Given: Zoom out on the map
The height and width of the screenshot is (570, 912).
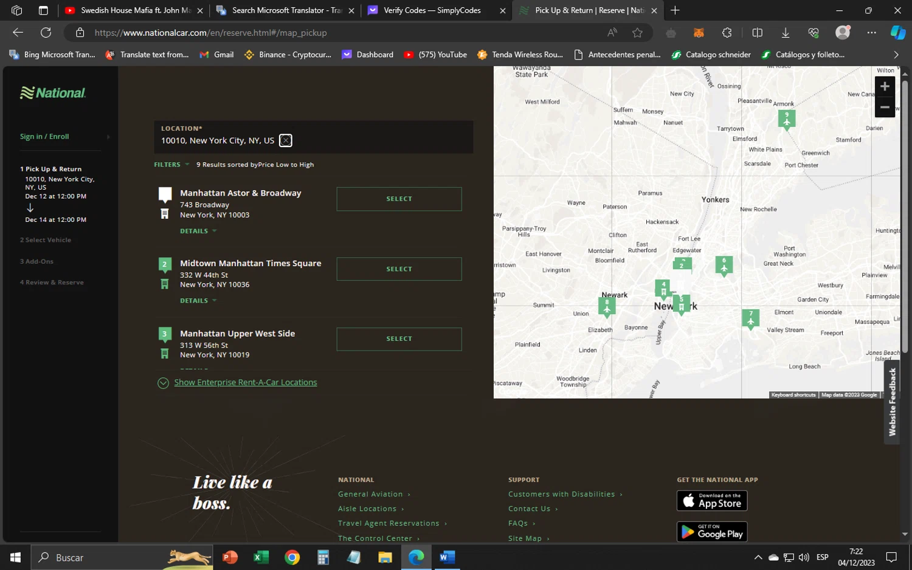Looking at the screenshot, I should tap(885, 107).
